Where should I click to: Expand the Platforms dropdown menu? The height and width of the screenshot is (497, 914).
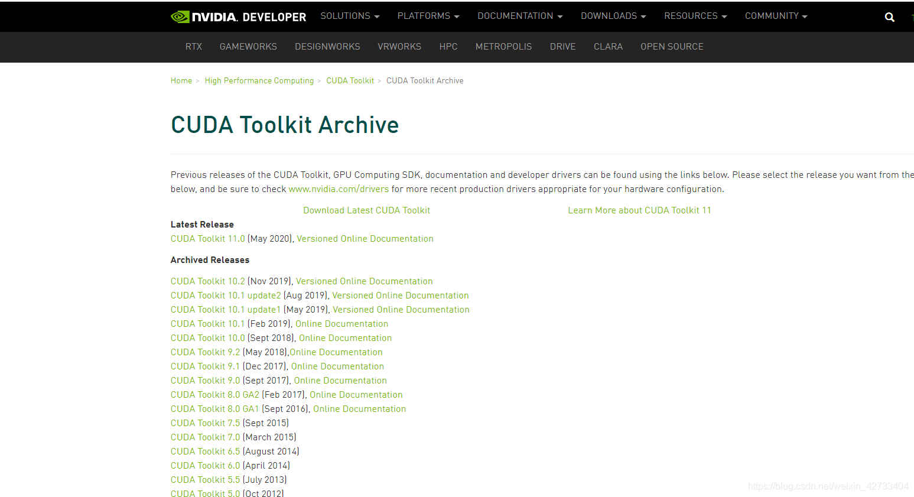428,16
